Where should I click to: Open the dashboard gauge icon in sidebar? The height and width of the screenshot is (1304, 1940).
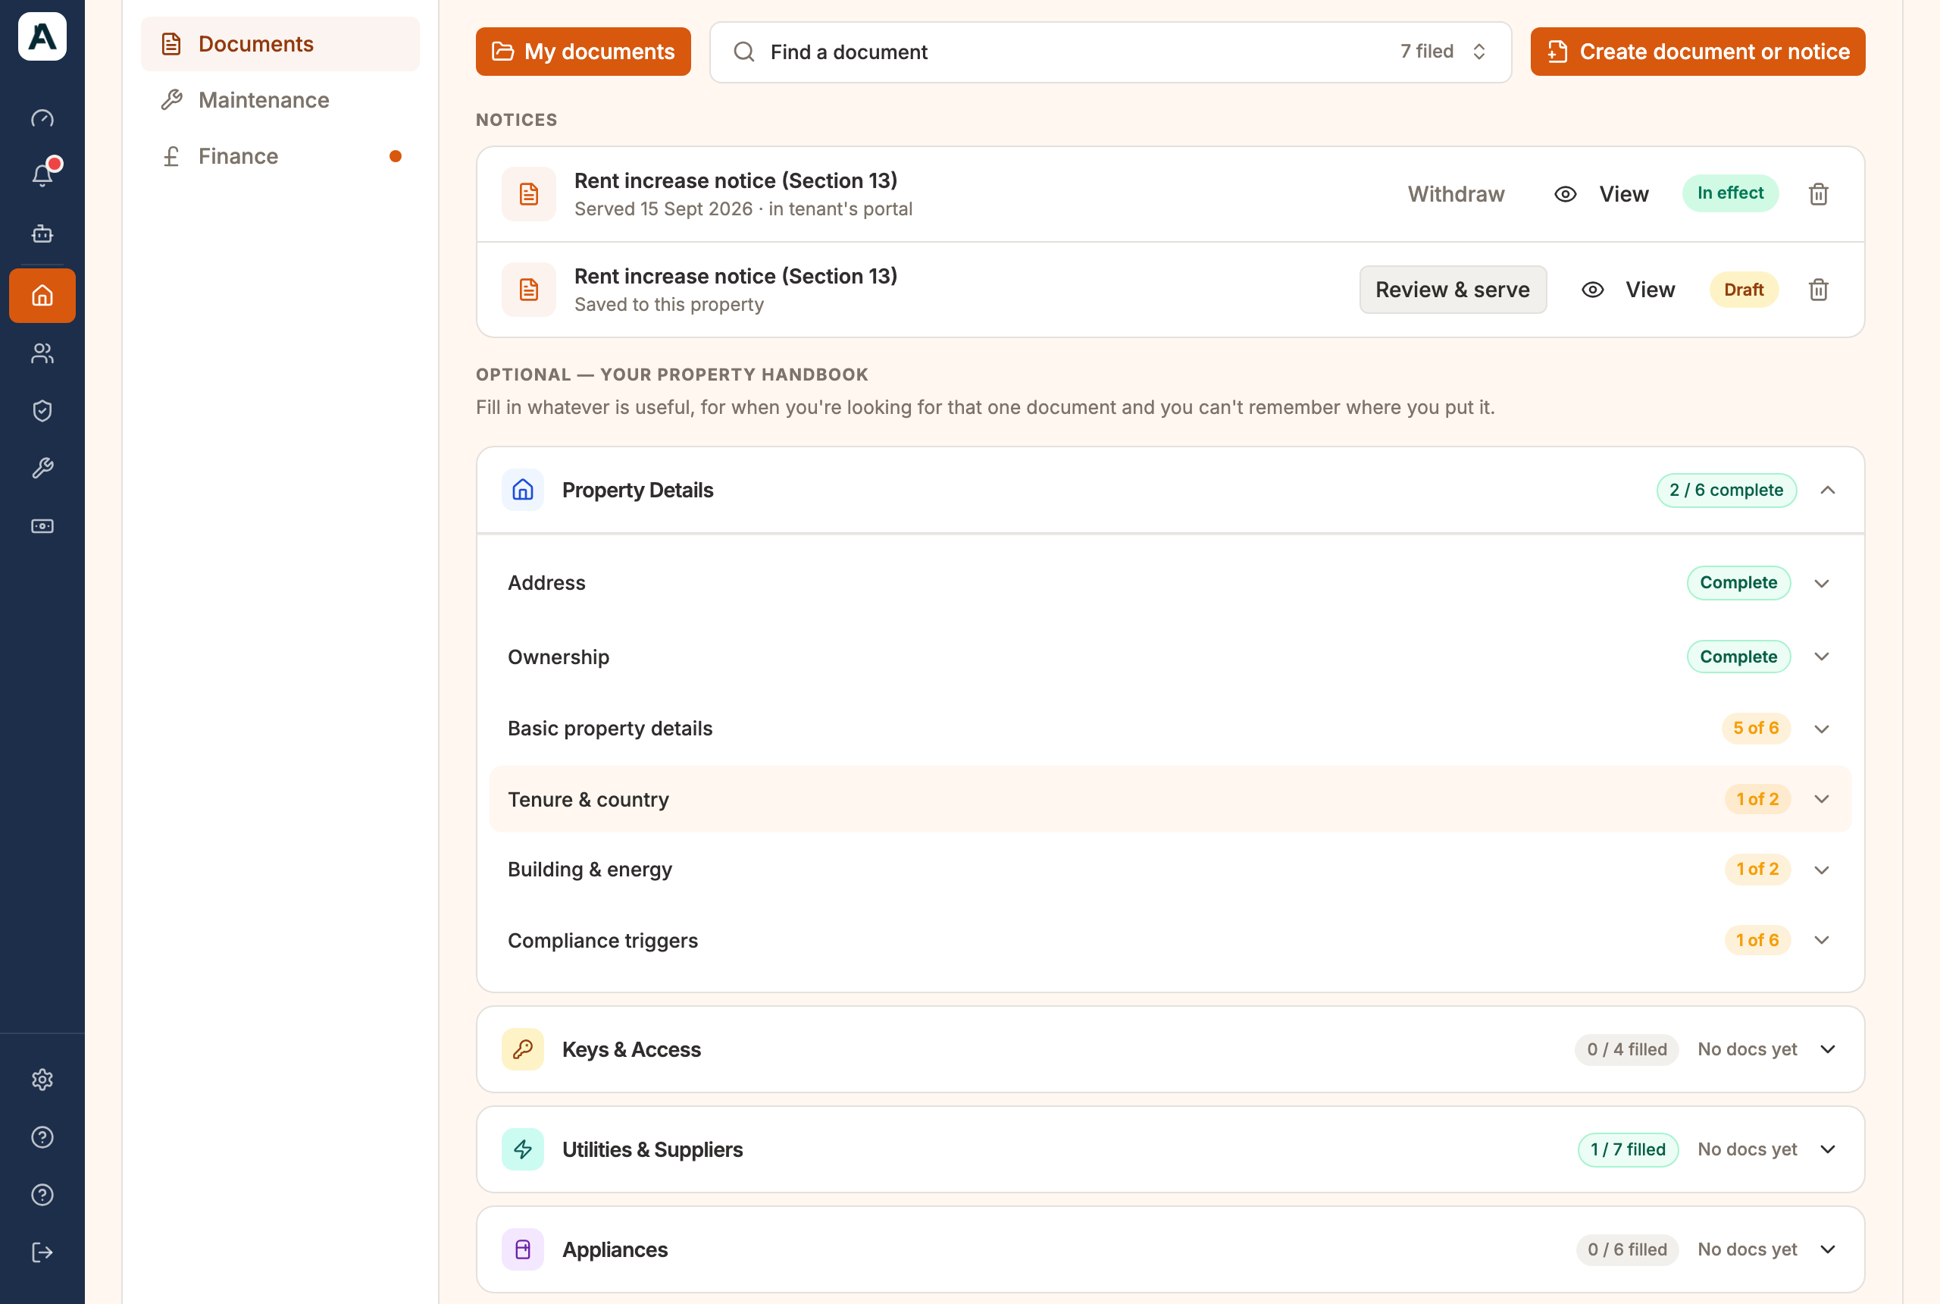pos(42,118)
